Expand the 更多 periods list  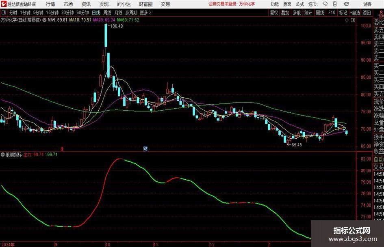pos(145,13)
